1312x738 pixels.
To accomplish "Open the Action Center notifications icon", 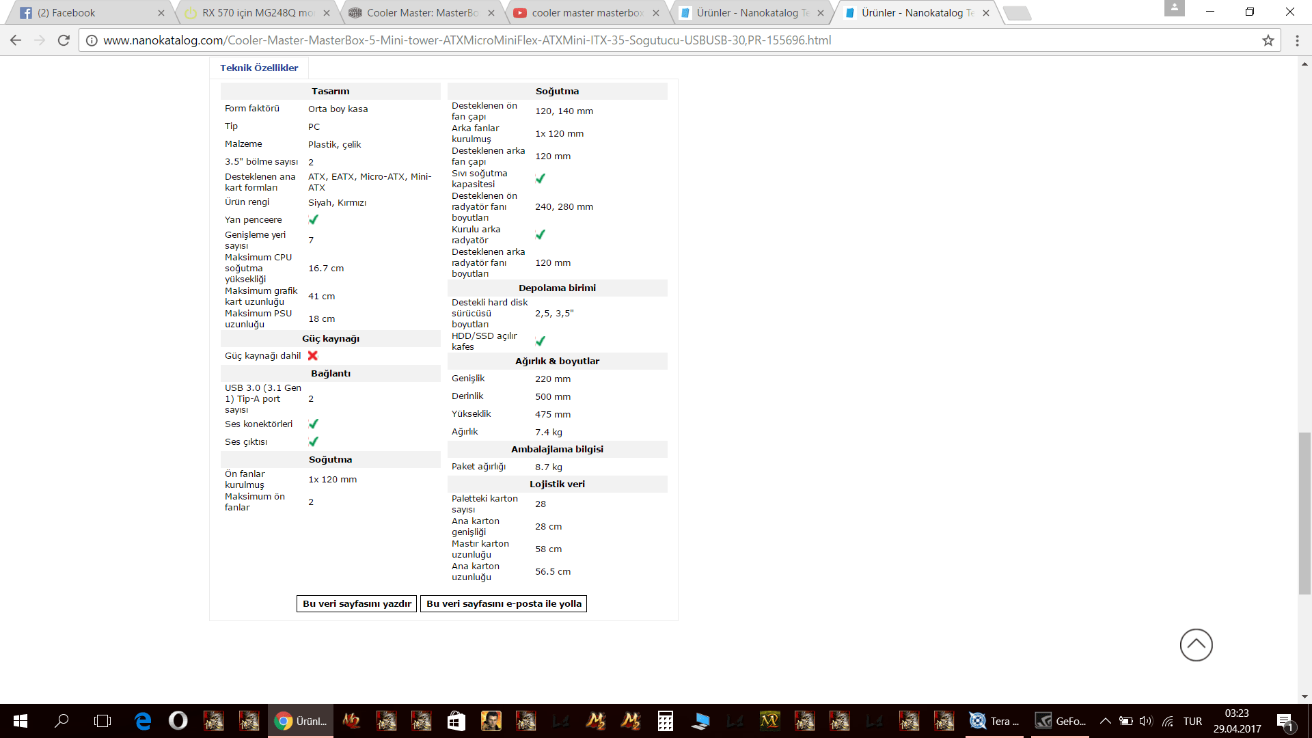I will pyautogui.click(x=1285, y=722).
